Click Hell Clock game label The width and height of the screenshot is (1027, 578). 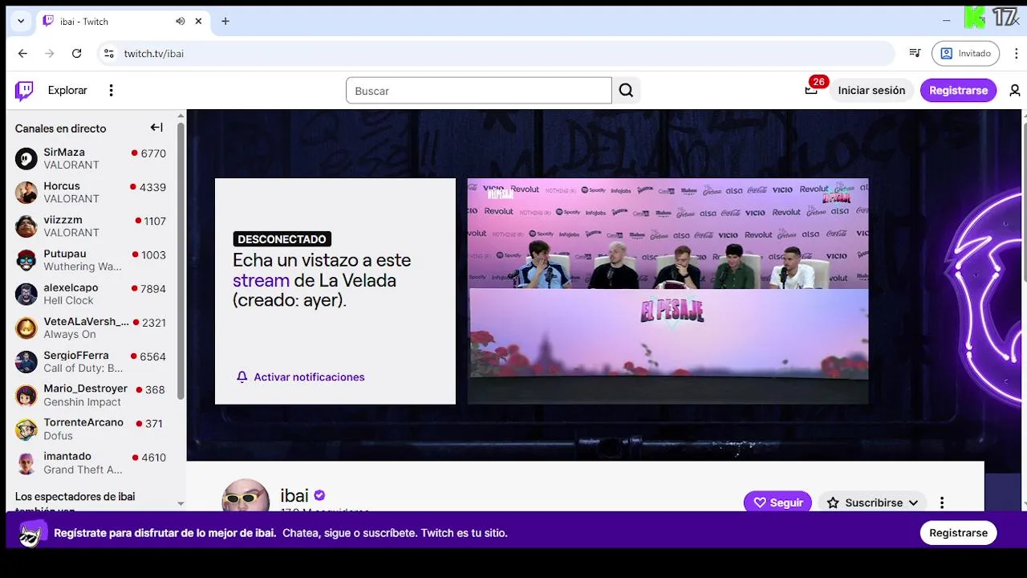coord(68,300)
